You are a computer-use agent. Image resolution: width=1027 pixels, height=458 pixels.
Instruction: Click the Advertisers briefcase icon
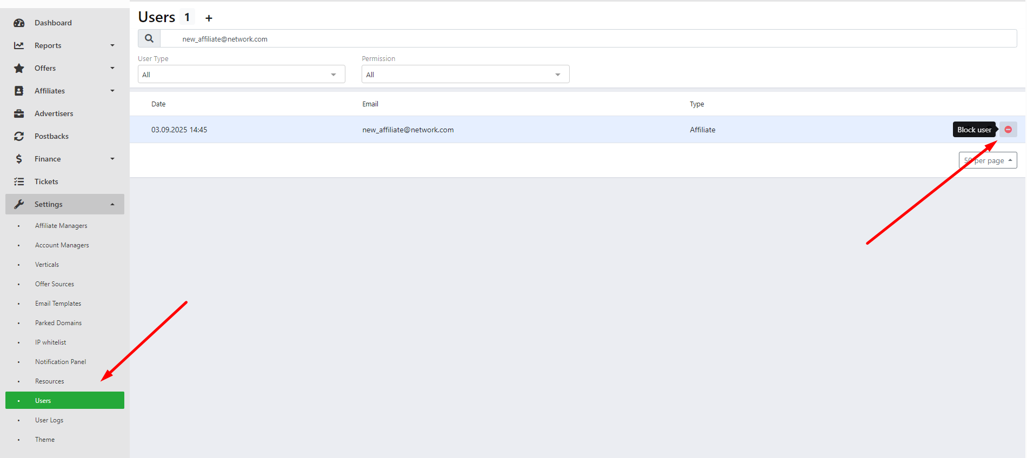click(x=19, y=113)
